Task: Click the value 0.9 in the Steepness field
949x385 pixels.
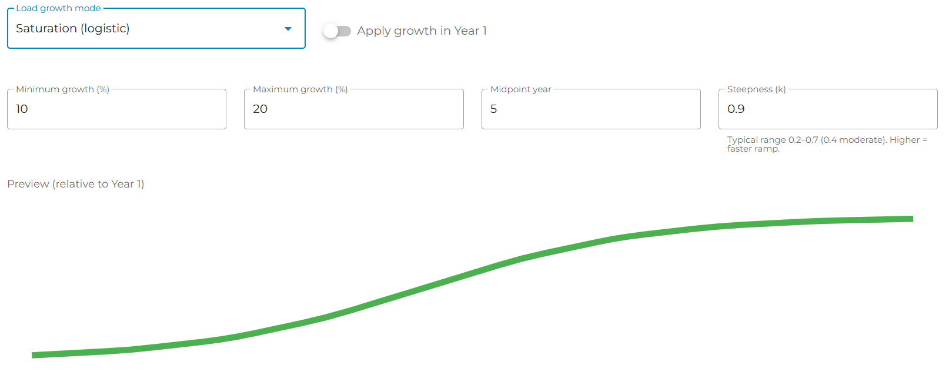Action: [x=736, y=109]
